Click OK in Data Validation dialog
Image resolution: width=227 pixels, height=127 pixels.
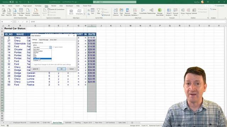coord(61,69)
